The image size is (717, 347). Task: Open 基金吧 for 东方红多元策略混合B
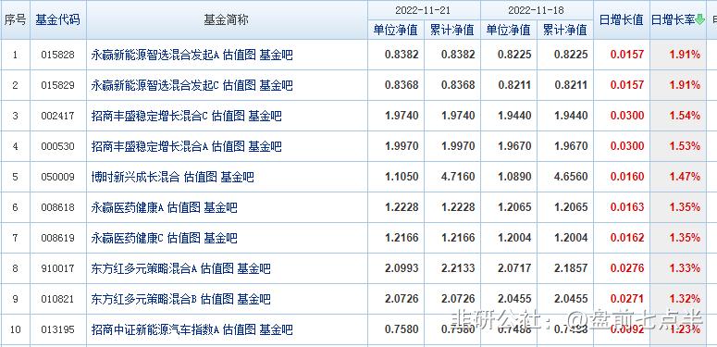pyautogui.click(x=253, y=300)
